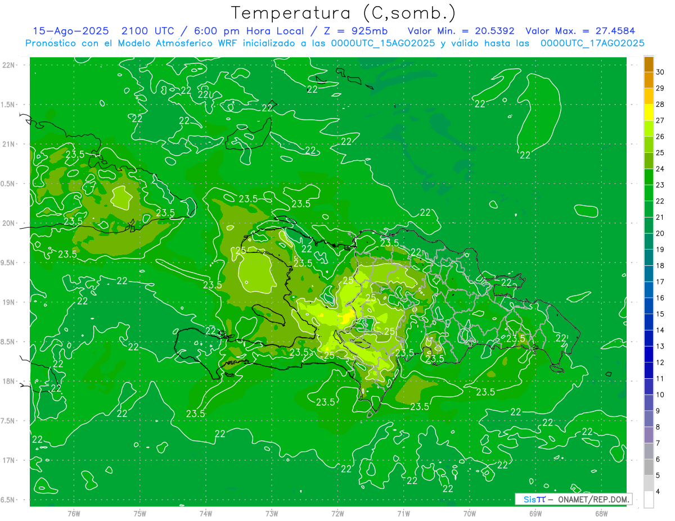Image resolution: width=675 pixels, height=521 pixels.
Task: Click the "ONAMET/REP.DOM." credit label
Action: pyautogui.click(x=593, y=499)
